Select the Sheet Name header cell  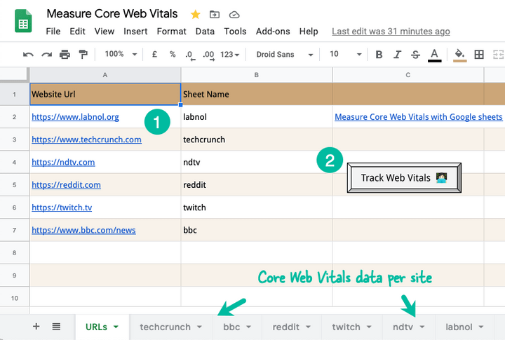point(257,94)
